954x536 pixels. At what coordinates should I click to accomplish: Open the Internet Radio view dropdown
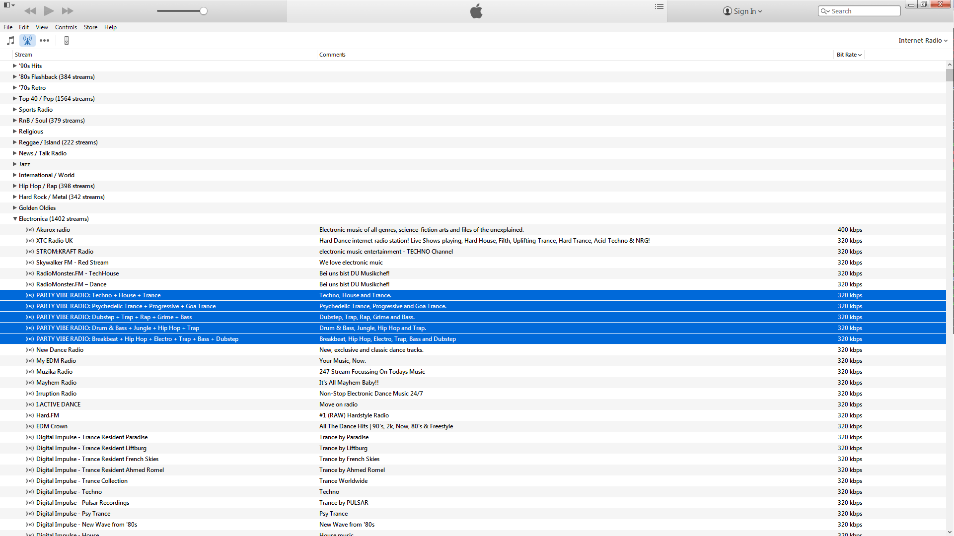pyautogui.click(x=923, y=41)
